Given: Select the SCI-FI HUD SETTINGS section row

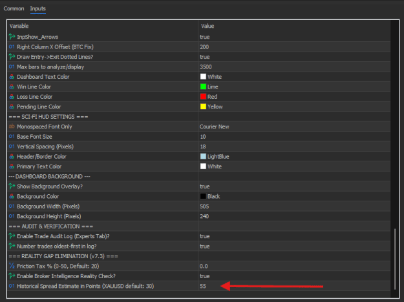Looking at the screenshot, I should pos(198,117).
